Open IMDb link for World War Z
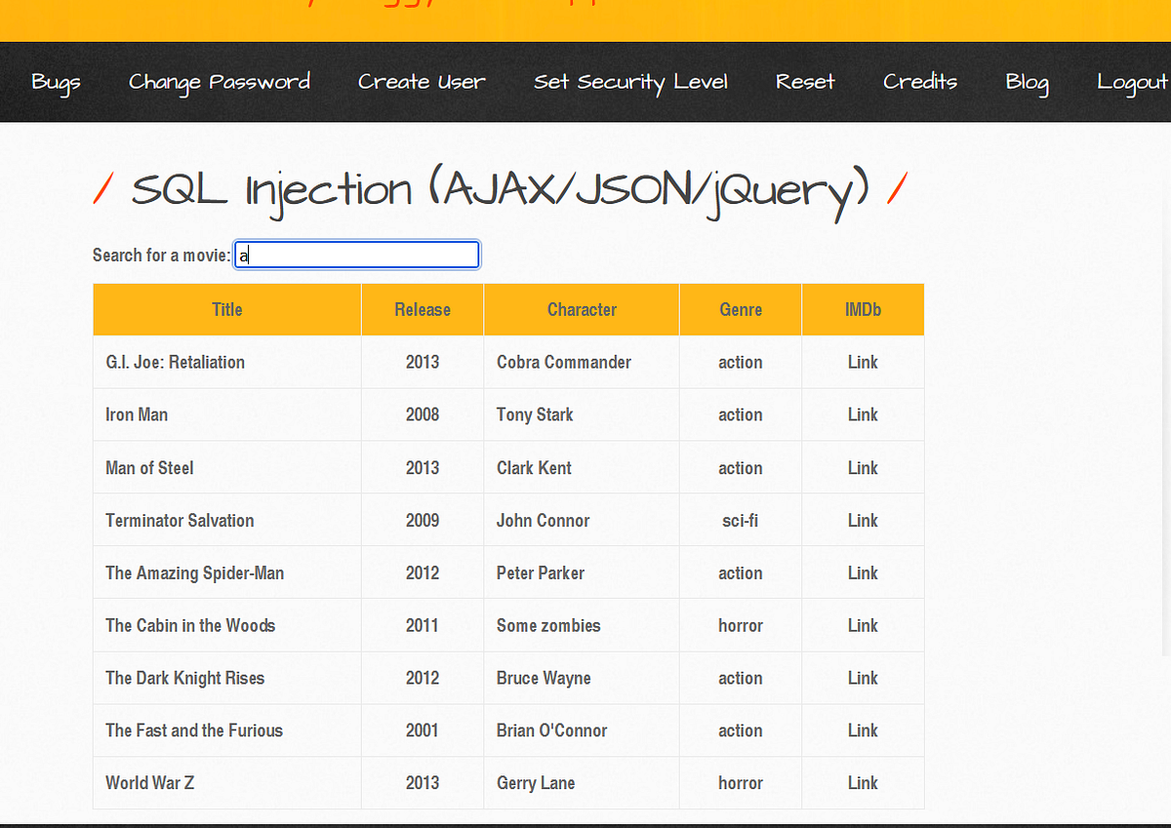 [863, 782]
